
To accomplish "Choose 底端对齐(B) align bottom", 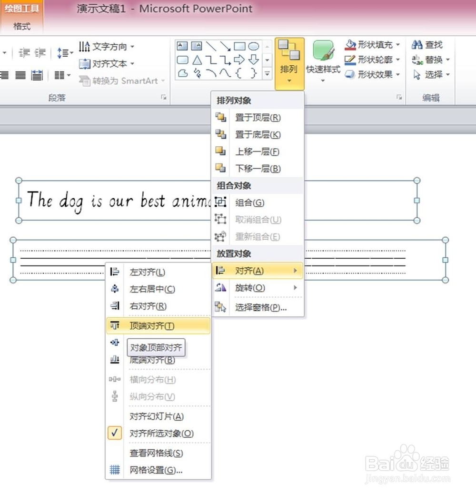I will [159, 360].
